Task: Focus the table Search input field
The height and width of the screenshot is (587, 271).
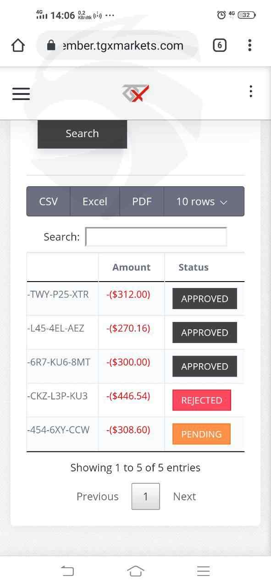Action: 156,237
